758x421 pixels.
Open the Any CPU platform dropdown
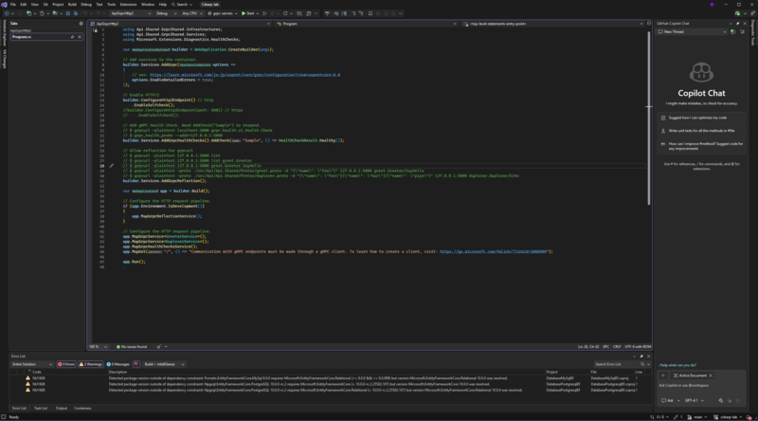(192, 13)
